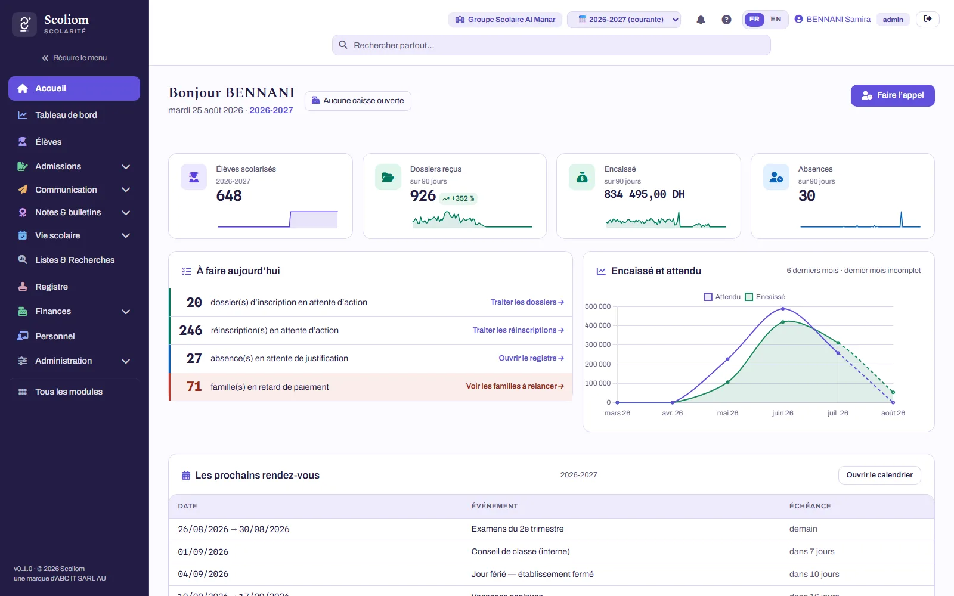Image resolution: width=954 pixels, height=596 pixels.
Task: Open the notifications bell icon
Action: point(701,20)
